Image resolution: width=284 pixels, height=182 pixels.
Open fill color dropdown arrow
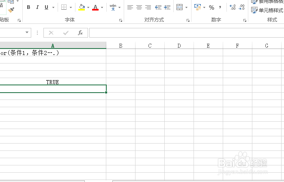[x=88, y=7]
